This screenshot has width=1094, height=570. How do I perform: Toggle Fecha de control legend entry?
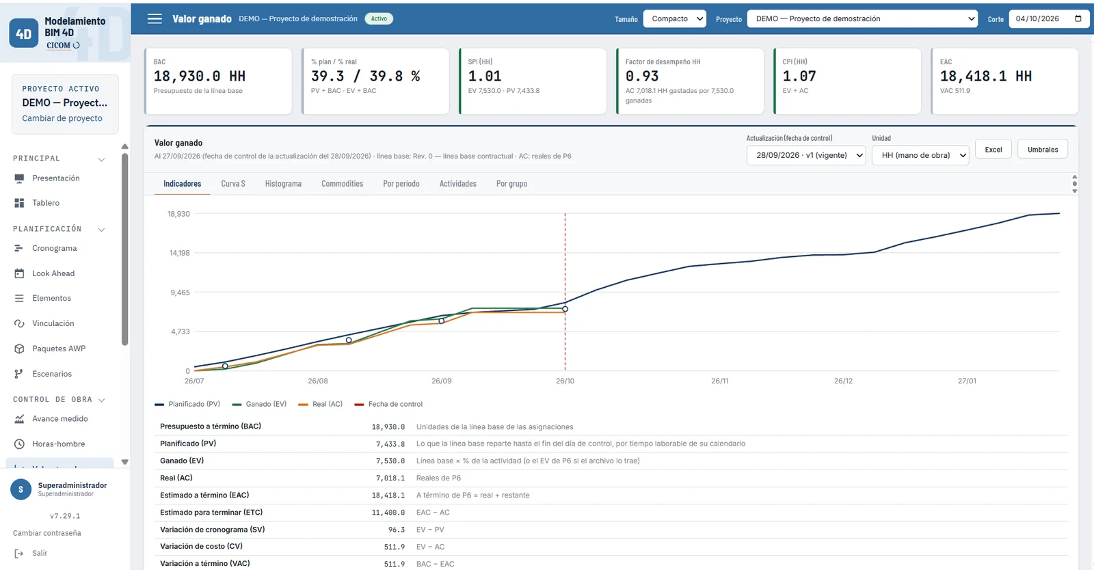[388, 405]
